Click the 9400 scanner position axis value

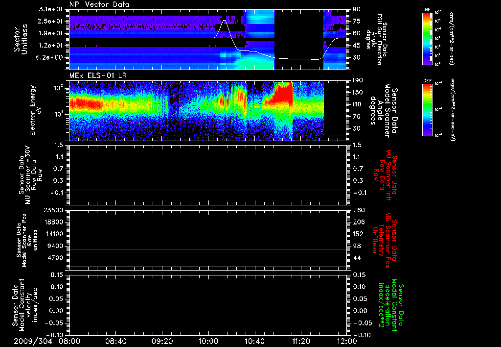[55, 246]
